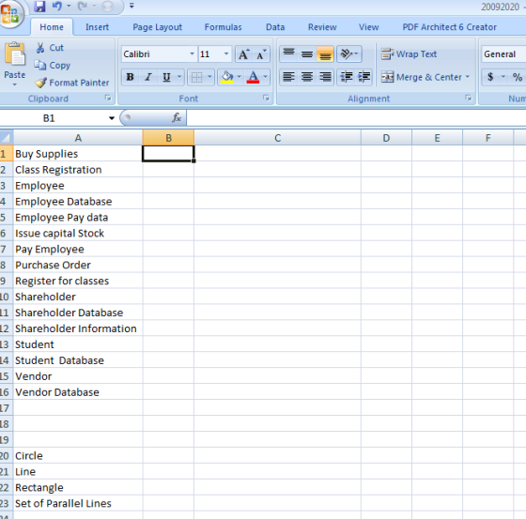Open the font size dropdown
The width and height of the screenshot is (526, 519).
(226, 54)
